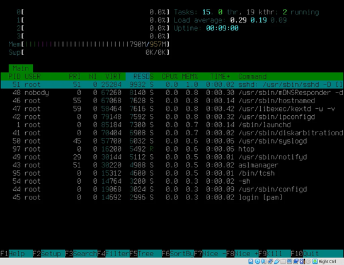Sort by the PID column header
Screen dimensions: 344x265
coord(14,77)
